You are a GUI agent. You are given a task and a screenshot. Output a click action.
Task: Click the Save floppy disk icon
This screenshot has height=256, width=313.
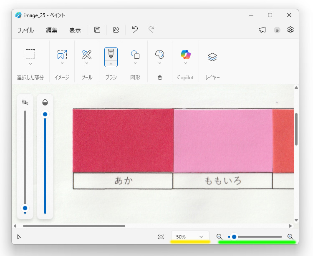97,30
